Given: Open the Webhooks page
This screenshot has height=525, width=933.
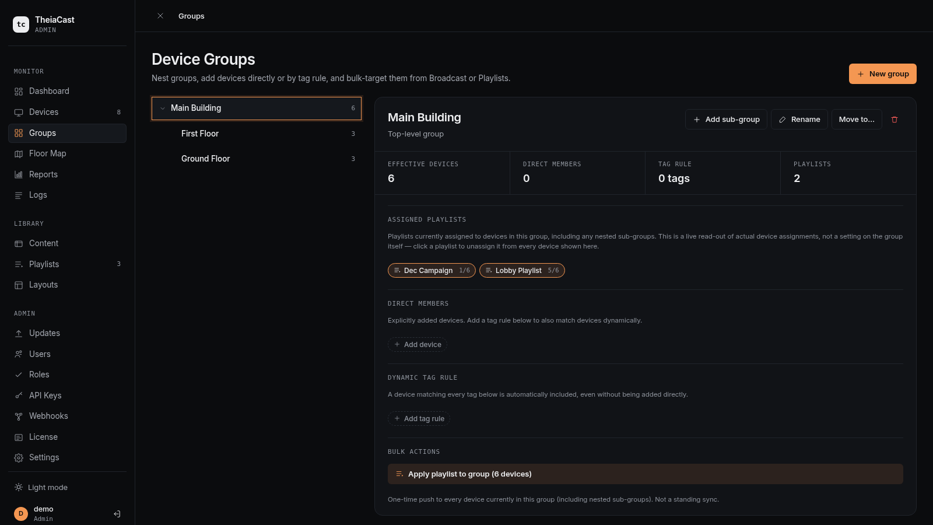Looking at the screenshot, I should [67, 416].
